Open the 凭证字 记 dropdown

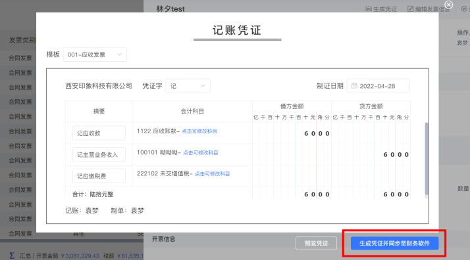click(x=188, y=86)
